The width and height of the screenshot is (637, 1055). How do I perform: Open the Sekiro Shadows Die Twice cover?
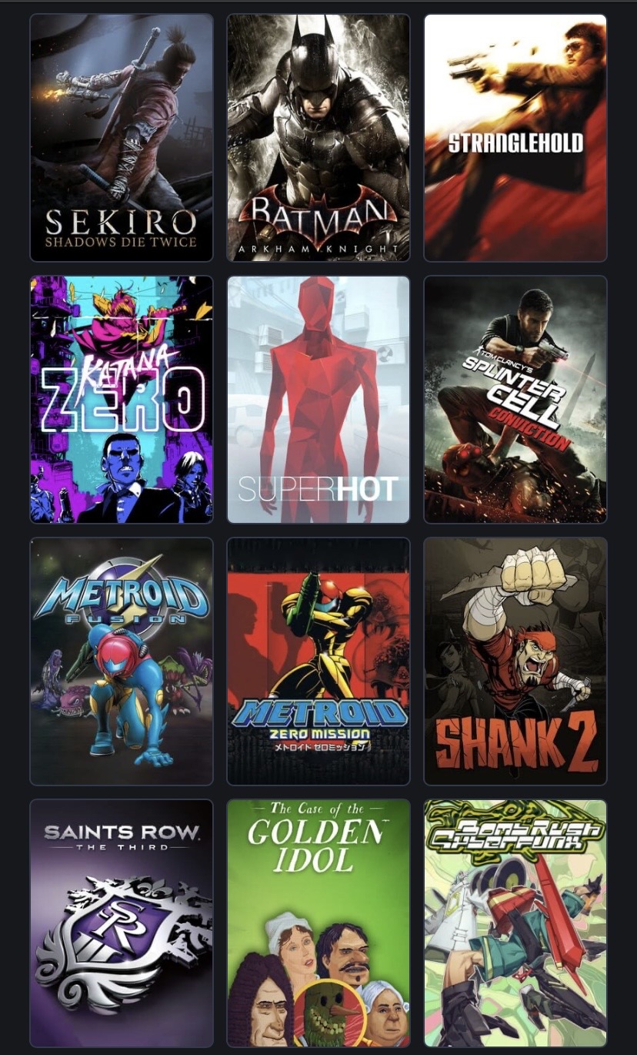122,138
